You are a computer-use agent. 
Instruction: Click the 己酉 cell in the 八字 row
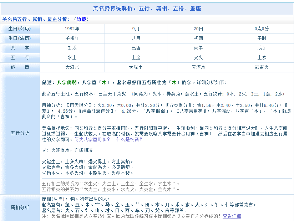136,48
